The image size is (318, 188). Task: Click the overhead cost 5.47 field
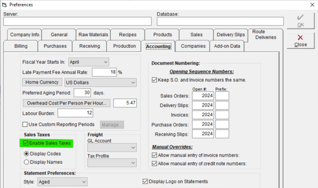pyautogui.click(x=125, y=103)
